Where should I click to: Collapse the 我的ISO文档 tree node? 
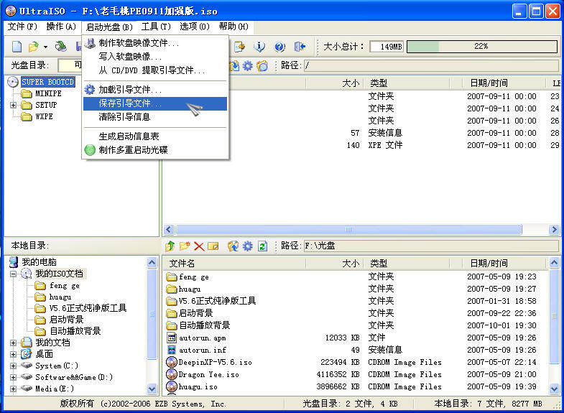tap(14, 274)
